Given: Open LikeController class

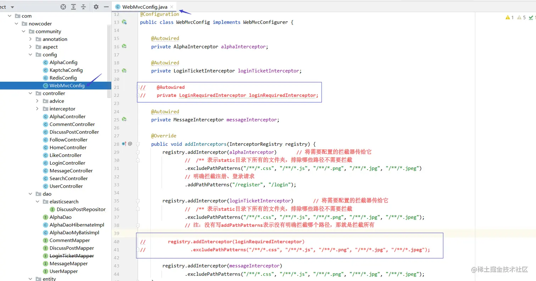Looking at the screenshot, I should coord(66,155).
